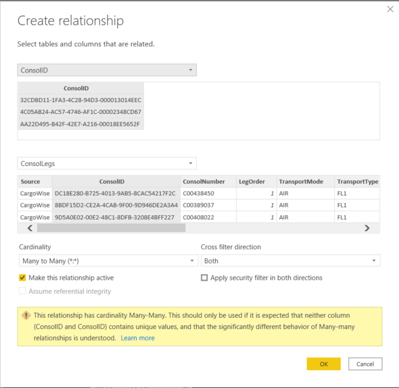Click cell AA22D495-B42F-42E7-A216-00018EE5652F
399x388 pixels.
[x=81, y=124]
